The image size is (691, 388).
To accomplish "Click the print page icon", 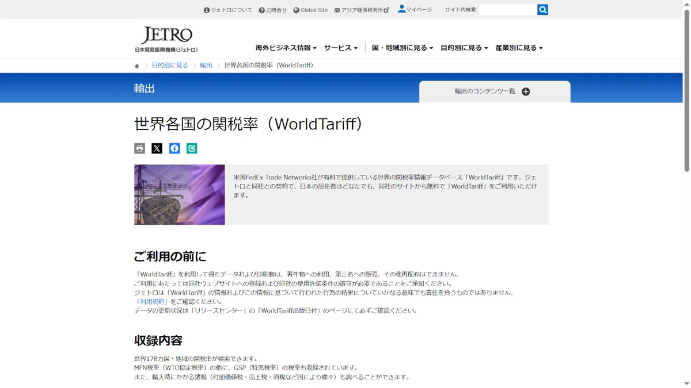I will (139, 148).
